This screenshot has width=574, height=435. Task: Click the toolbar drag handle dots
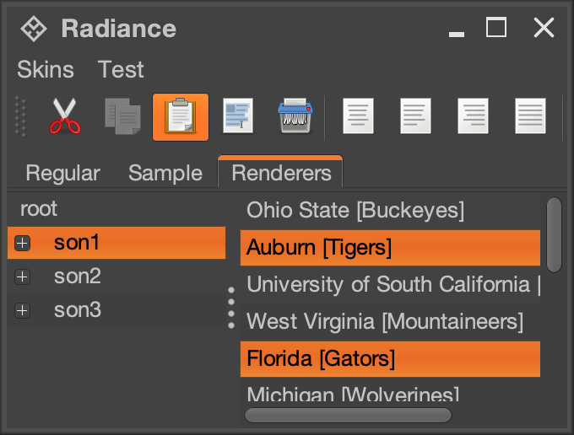coord(20,116)
